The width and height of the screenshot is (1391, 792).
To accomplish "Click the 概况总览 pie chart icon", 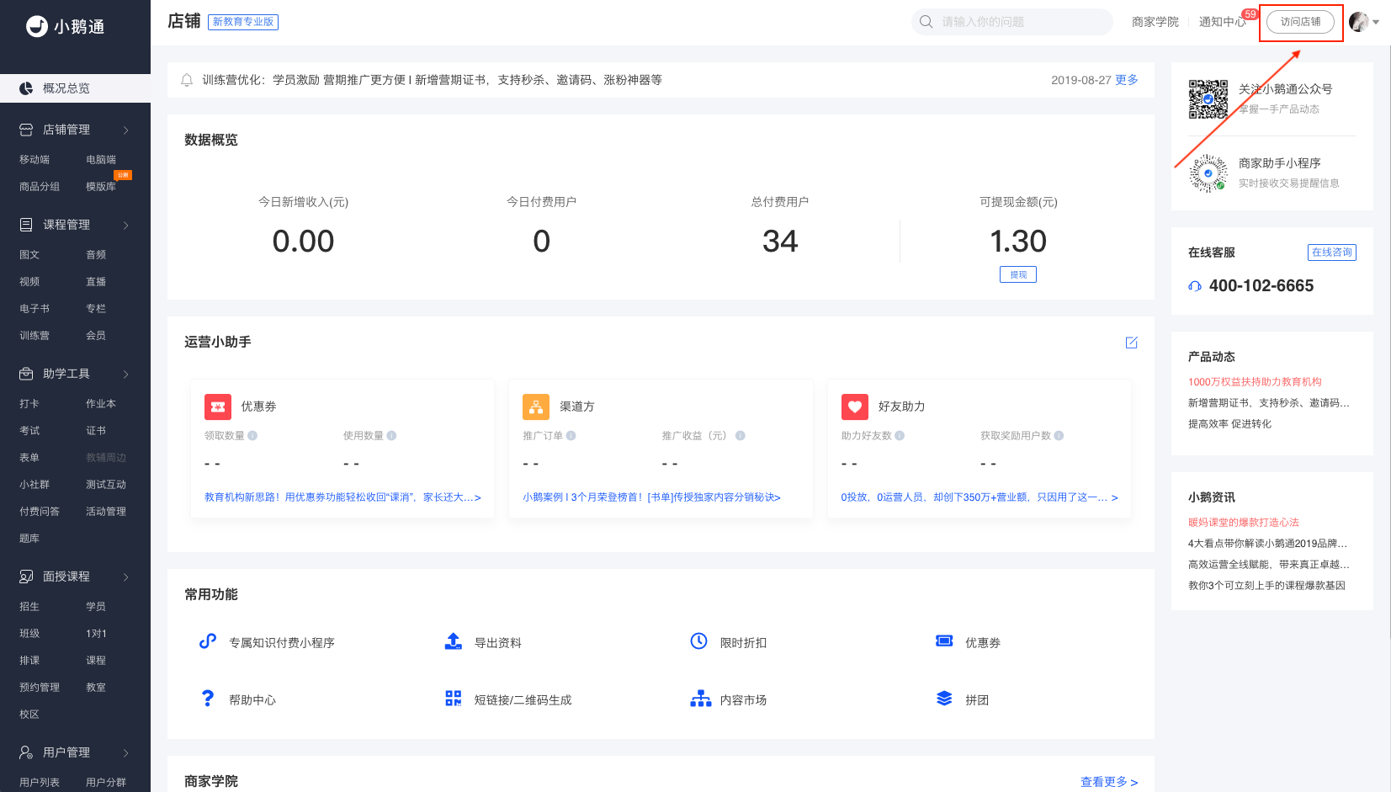I will [x=26, y=88].
